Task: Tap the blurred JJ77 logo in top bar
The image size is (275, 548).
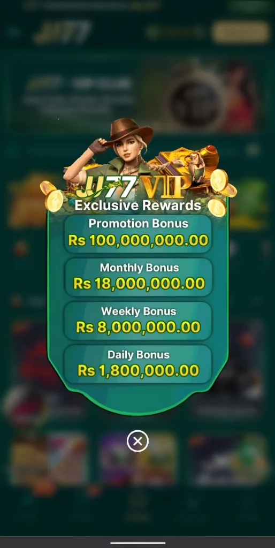Action: click(63, 32)
